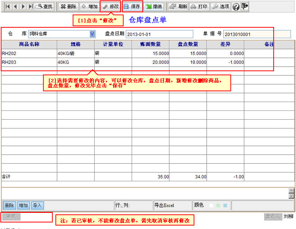Viewport: 296px width, 229px height.
Task: Pick the blue color swatch
Action: click(225, 206)
